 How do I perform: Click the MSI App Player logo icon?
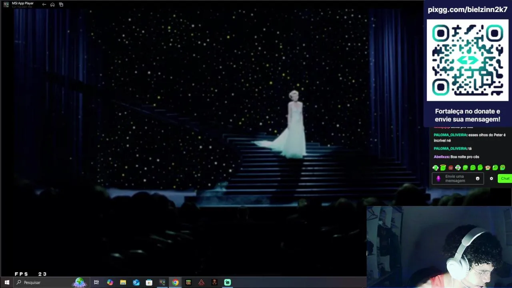[6, 4]
